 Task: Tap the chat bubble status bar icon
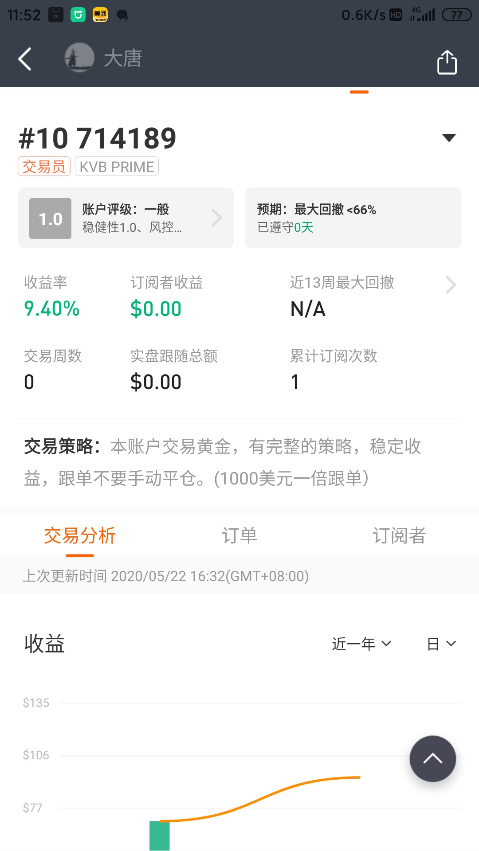(x=122, y=15)
